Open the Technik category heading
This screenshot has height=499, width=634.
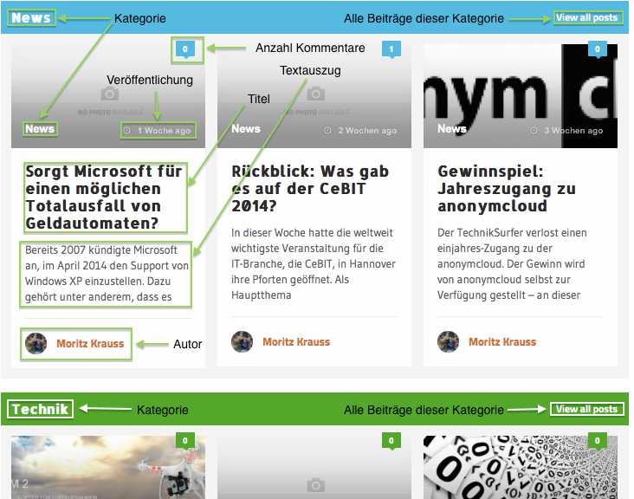[x=40, y=409]
